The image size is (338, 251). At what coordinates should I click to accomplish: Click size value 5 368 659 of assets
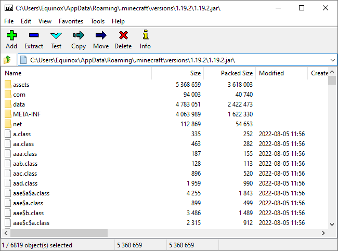coord(188,85)
